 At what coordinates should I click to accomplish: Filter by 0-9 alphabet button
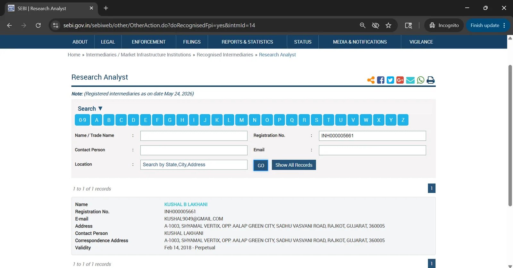82,120
